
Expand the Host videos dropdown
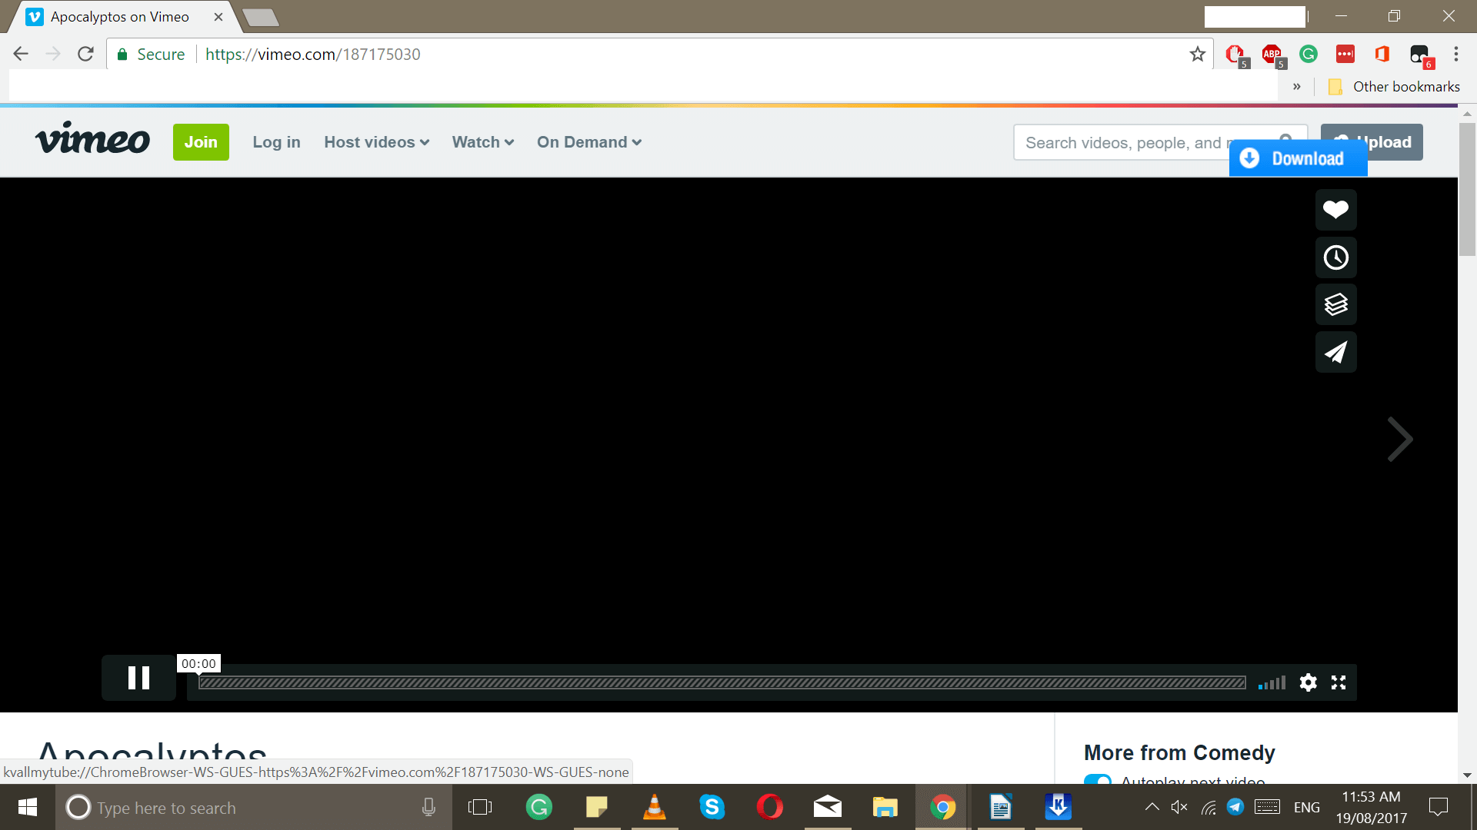376,142
